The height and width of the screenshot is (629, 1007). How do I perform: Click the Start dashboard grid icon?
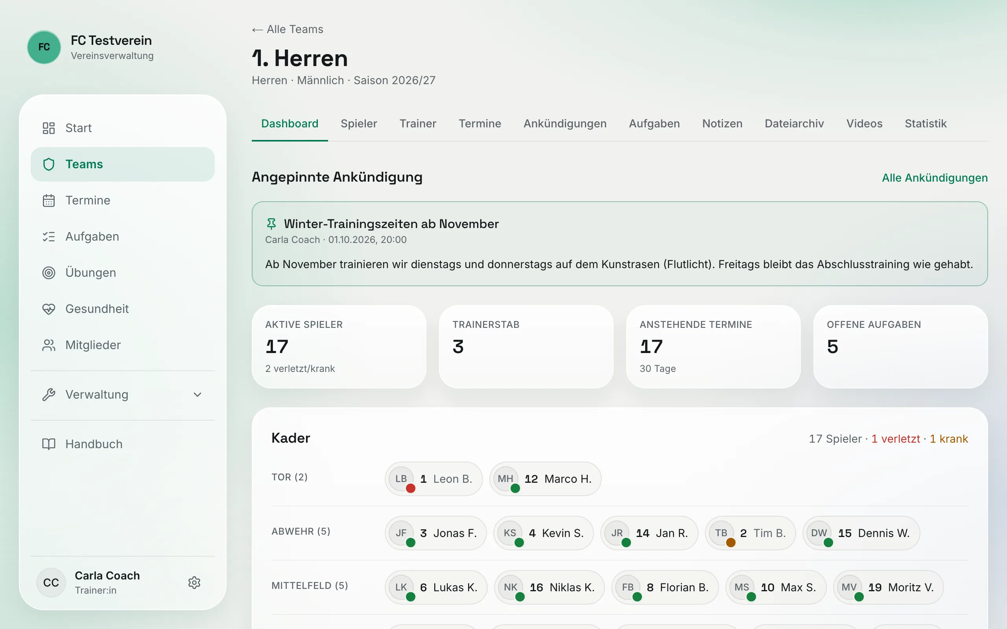(49, 128)
